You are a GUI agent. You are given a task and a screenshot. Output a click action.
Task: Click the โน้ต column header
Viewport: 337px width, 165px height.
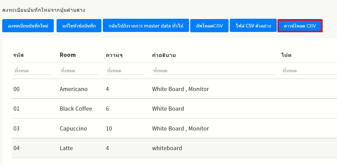tap(286, 55)
